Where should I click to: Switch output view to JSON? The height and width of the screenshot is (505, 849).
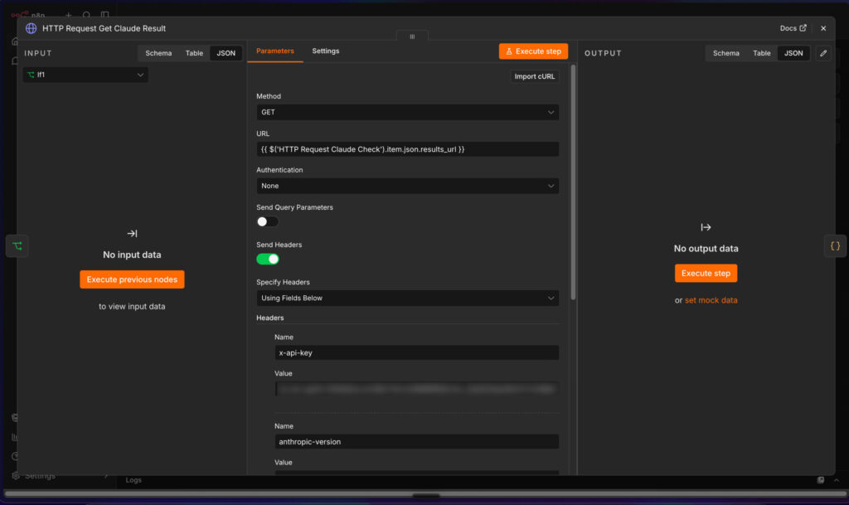click(793, 53)
